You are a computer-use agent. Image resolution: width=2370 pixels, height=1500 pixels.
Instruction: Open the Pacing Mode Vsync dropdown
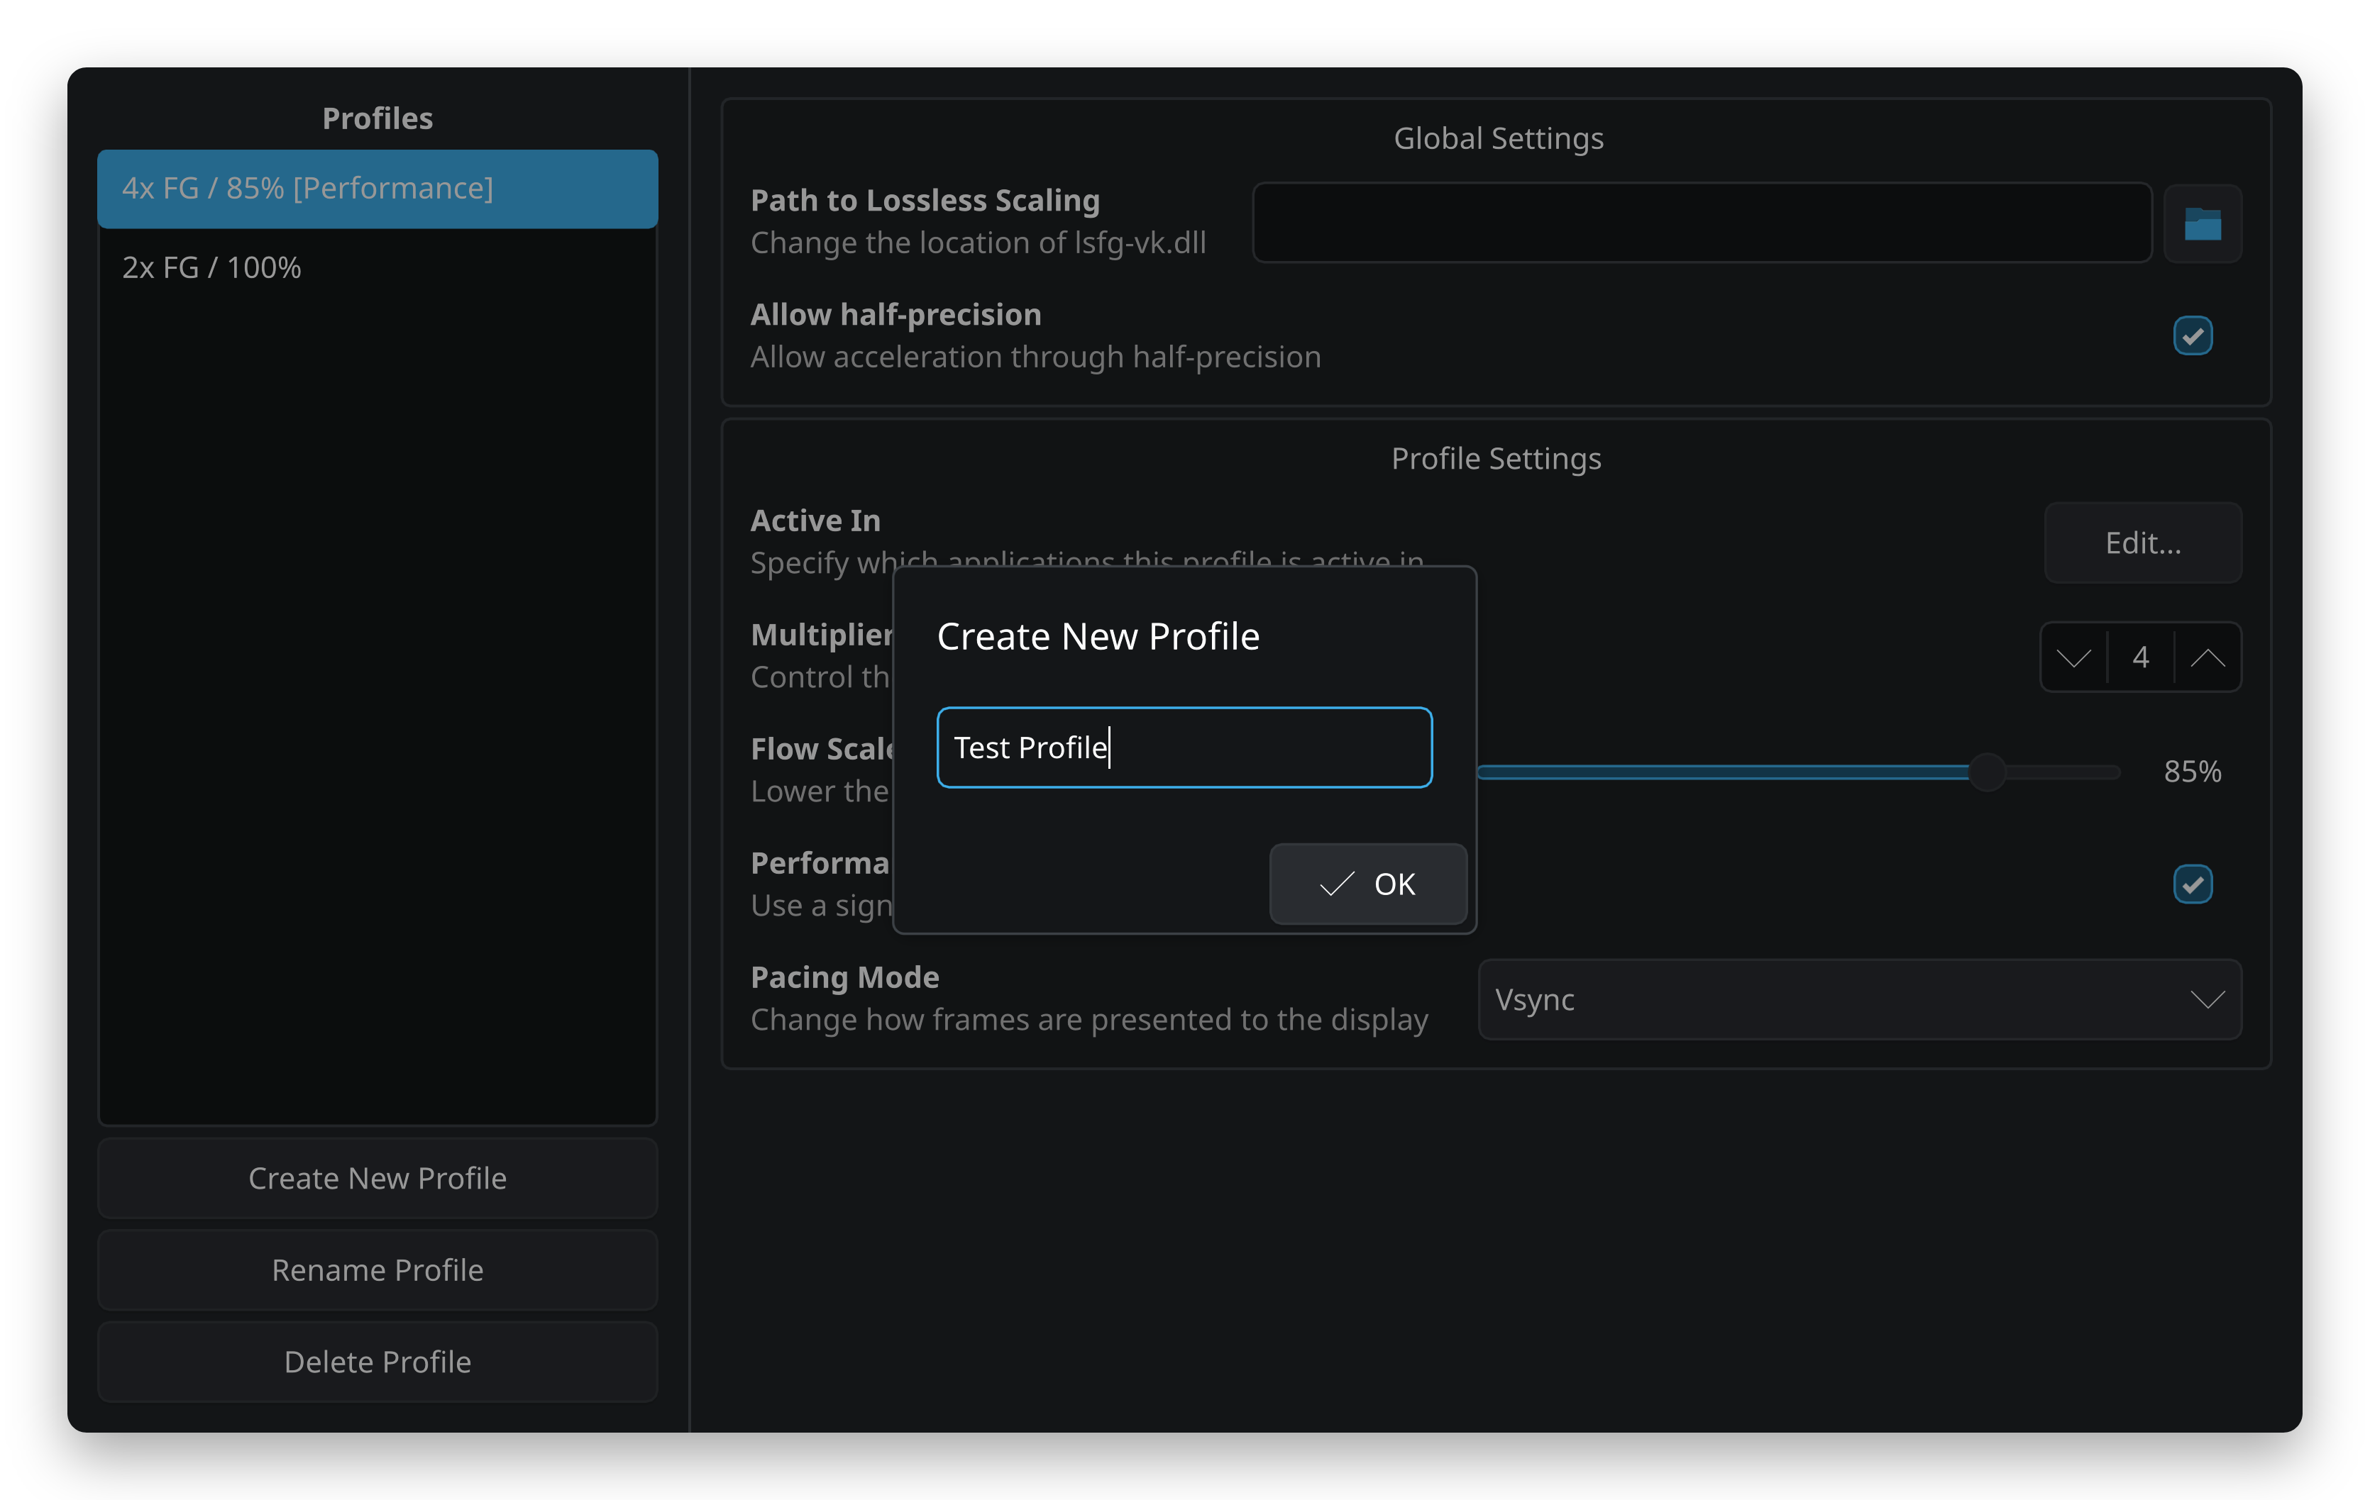click(x=1859, y=999)
